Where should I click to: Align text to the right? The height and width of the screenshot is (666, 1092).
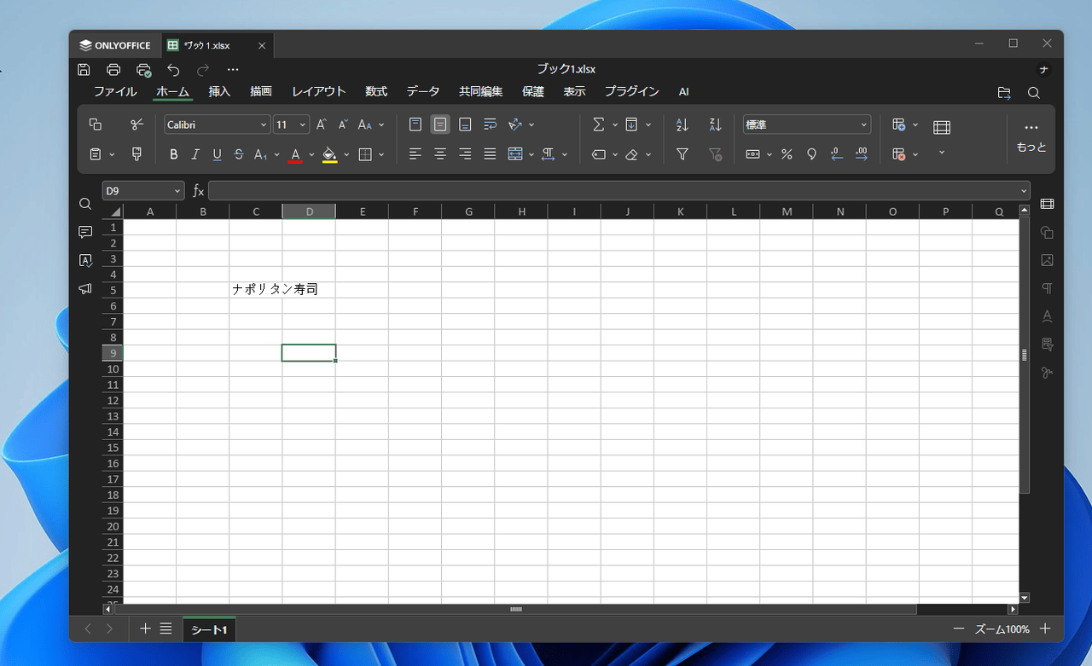[x=465, y=154]
